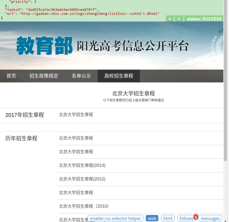The image size is (229, 222).
Task: Click the status: SUCCESS label
Action: [204, 19]
